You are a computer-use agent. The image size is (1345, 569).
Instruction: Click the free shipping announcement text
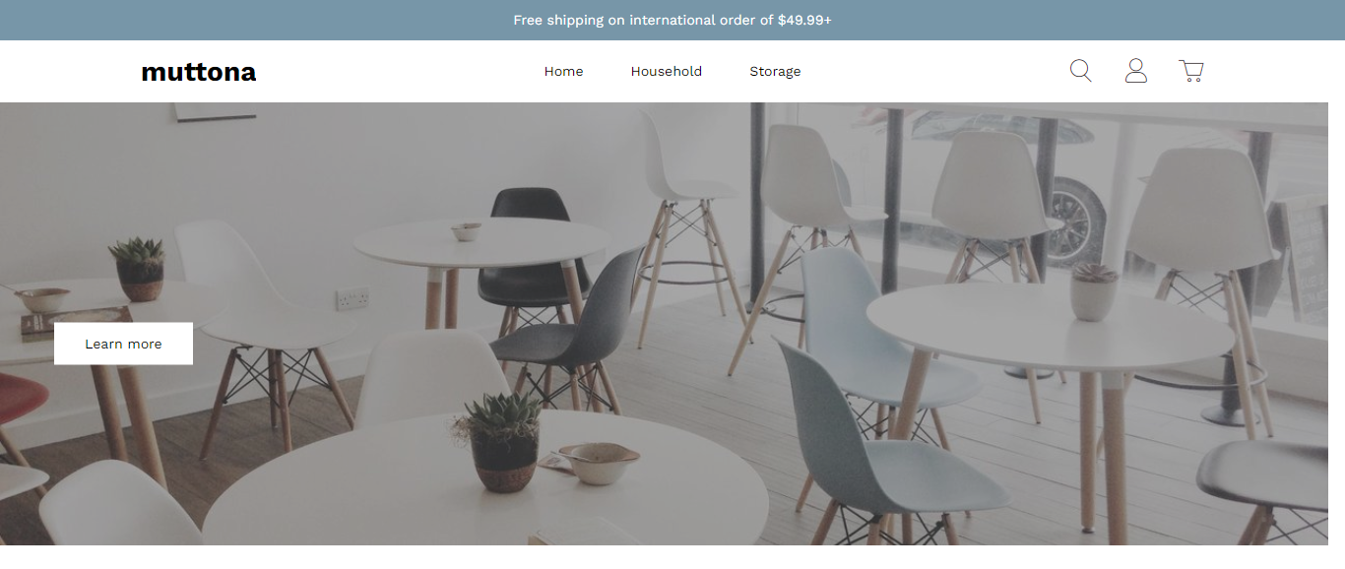(672, 20)
